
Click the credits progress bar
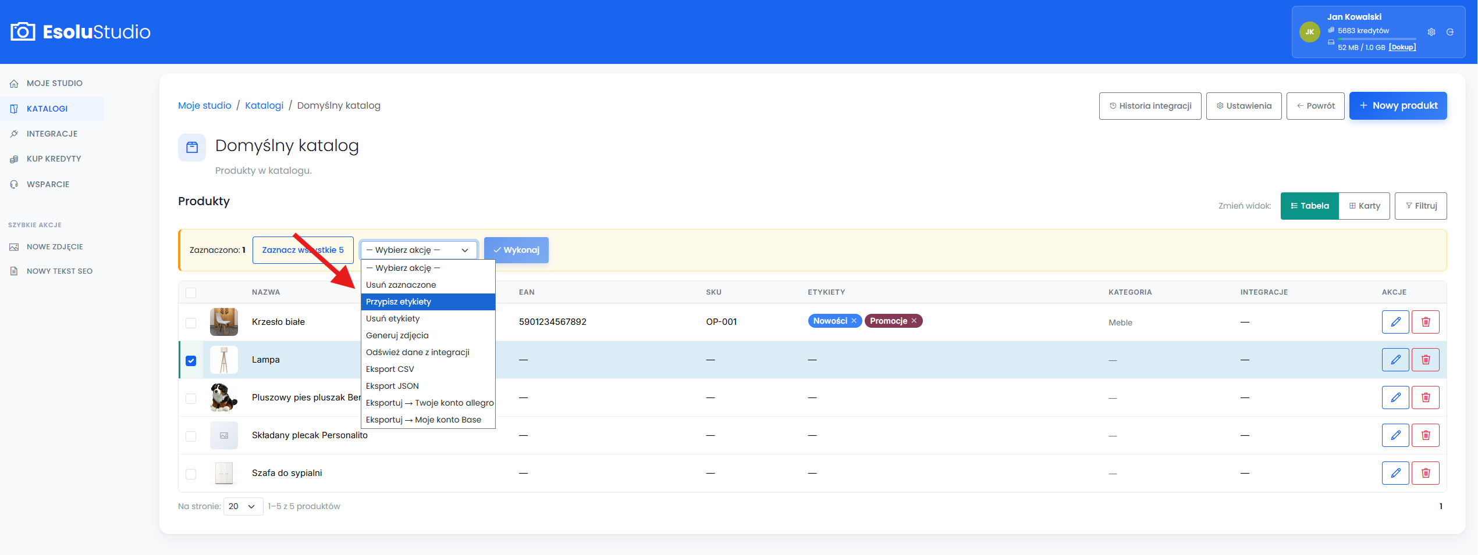[1377, 39]
